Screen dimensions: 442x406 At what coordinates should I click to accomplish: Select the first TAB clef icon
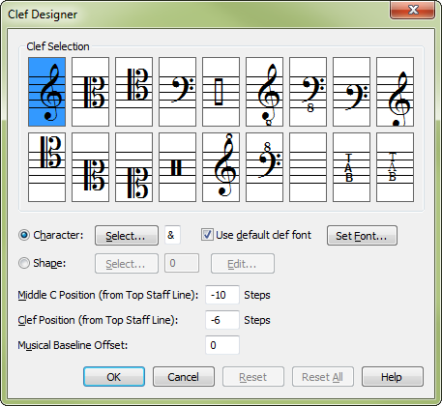(351, 167)
